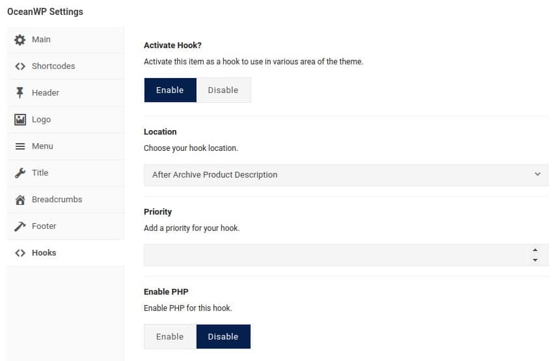Click the home icon for Breadcrumbs
The image size is (557, 361).
coord(20,200)
